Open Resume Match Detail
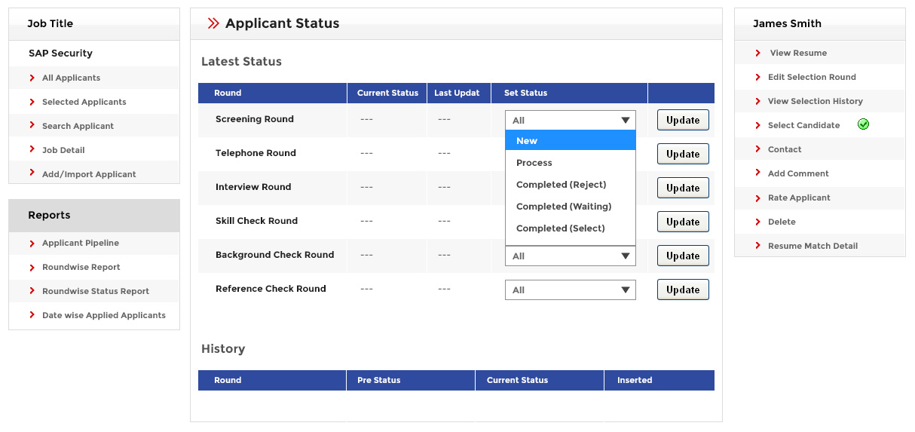 [812, 246]
